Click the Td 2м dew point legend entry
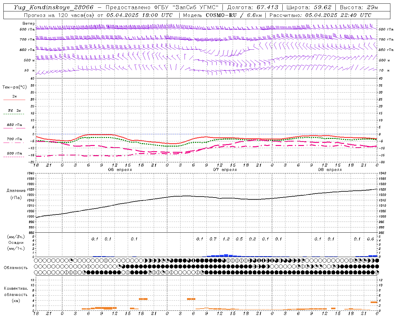The width and height of the screenshot is (395, 316). (x=15, y=110)
